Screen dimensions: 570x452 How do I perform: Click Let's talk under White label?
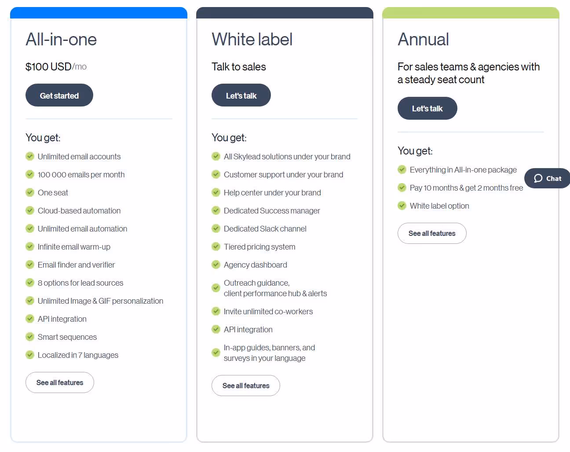coord(241,95)
